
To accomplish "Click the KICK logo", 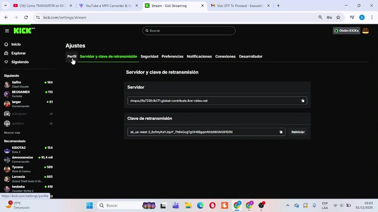I will tap(24, 31).
